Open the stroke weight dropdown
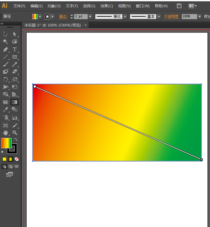This screenshot has width=210, height=227. (90, 16)
